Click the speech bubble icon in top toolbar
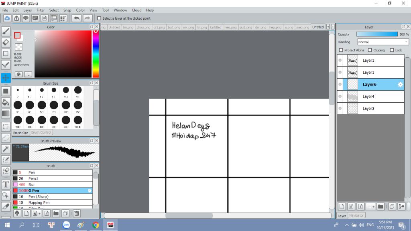411x231 pixels. click(x=26, y=18)
